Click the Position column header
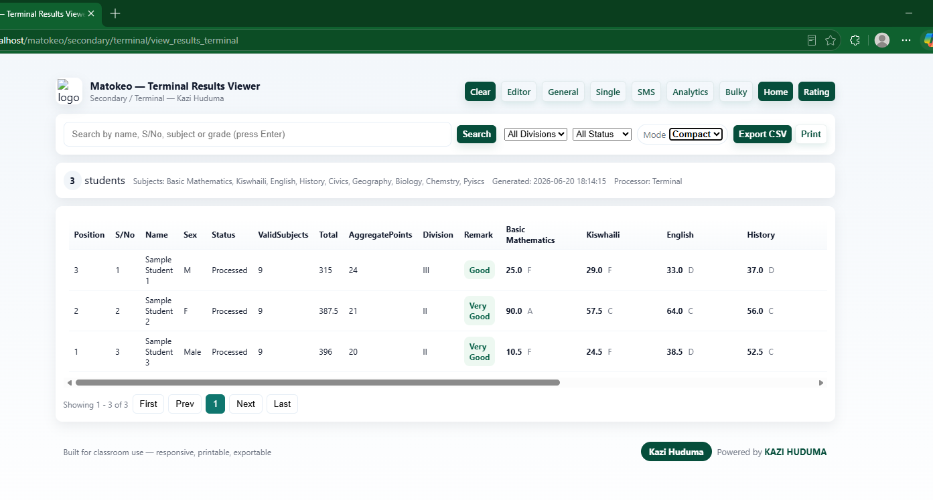The height and width of the screenshot is (500, 933). (89, 235)
